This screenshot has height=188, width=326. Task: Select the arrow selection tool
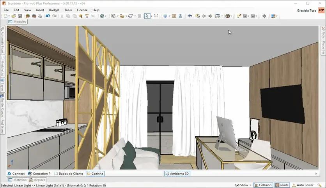147,16
